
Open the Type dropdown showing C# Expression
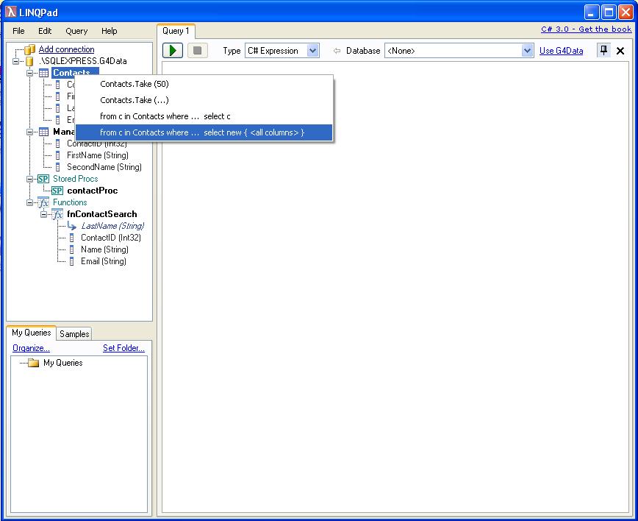pyautogui.click(x=312, y=51)
